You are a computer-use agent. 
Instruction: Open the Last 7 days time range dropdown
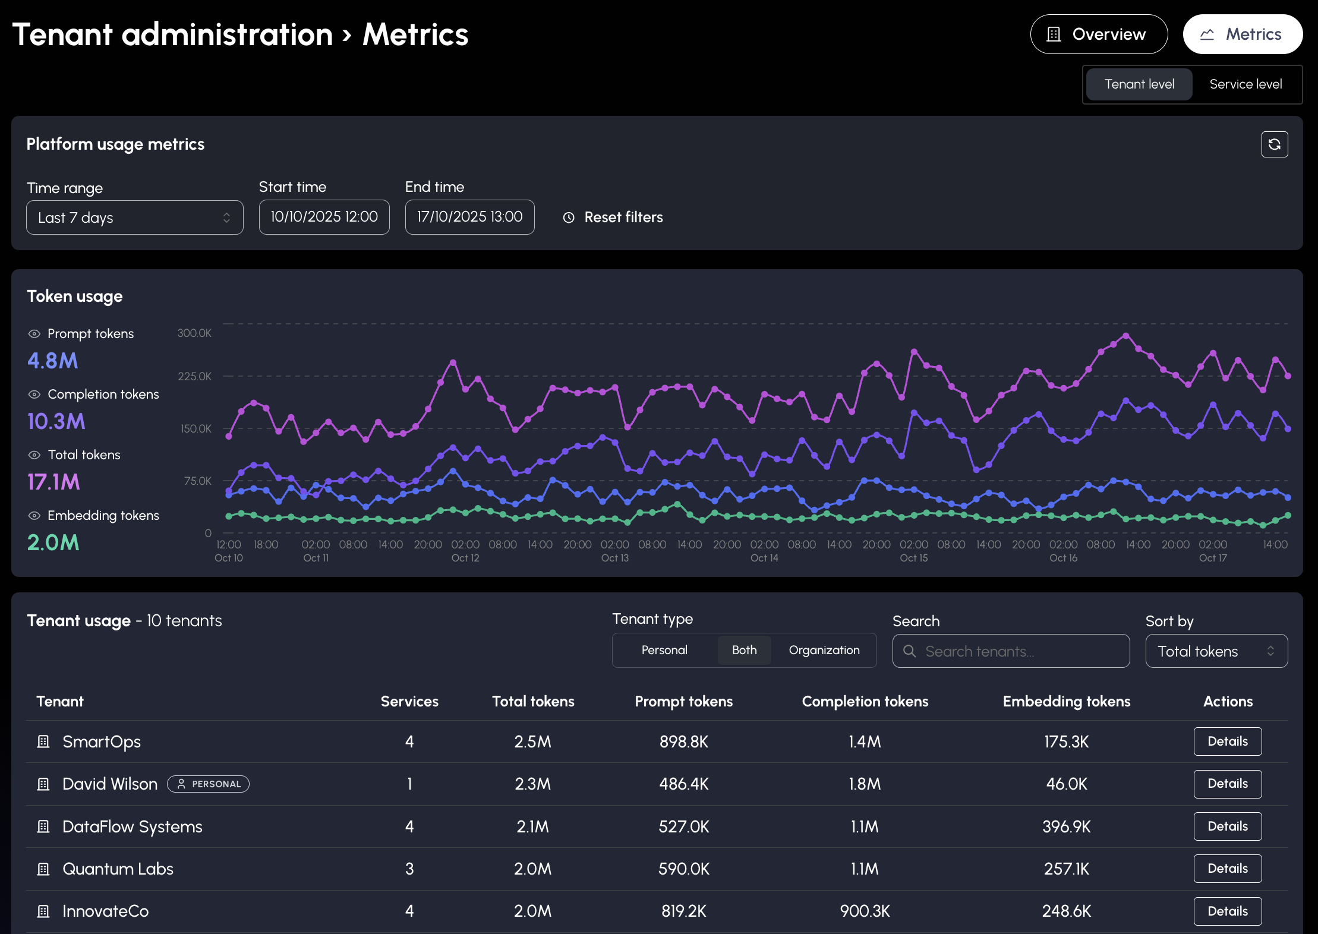[x=135, y=217]
